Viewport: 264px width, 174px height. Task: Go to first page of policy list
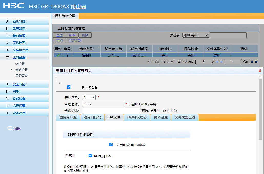coord(217,62)
